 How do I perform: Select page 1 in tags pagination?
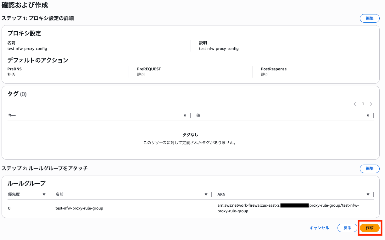pos(363,104)
